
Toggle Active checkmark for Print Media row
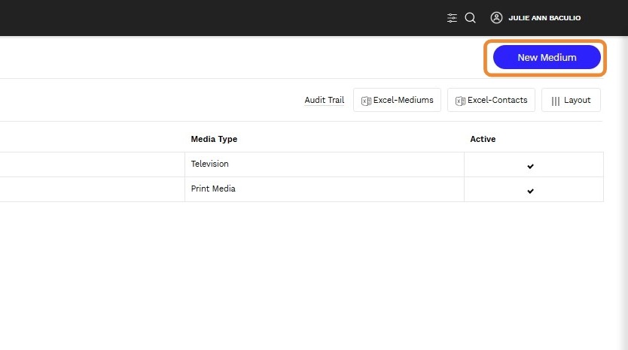coord(530,191)
